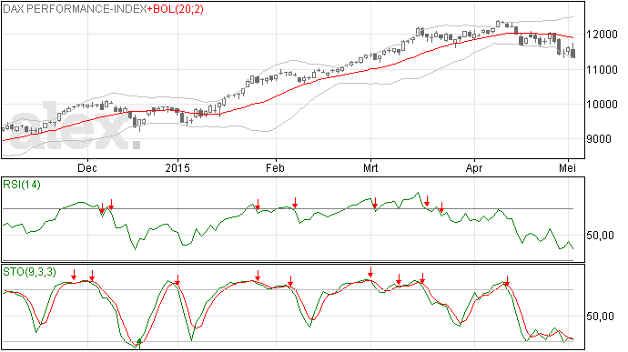The height and width of the screenshot is (352, 628).
Task: Click the STO red arrow above the Mrt gridline
Action: tap(370, 272)
